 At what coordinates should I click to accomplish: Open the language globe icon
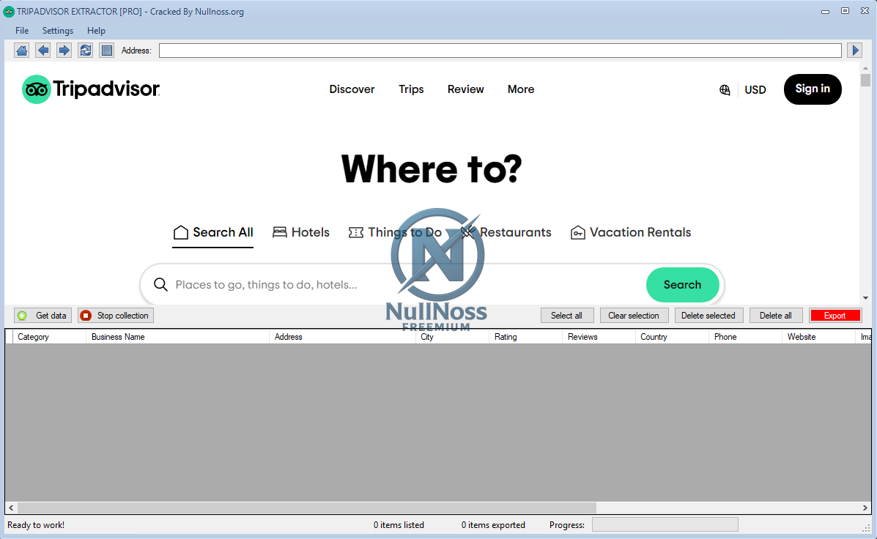coord(725,89)
